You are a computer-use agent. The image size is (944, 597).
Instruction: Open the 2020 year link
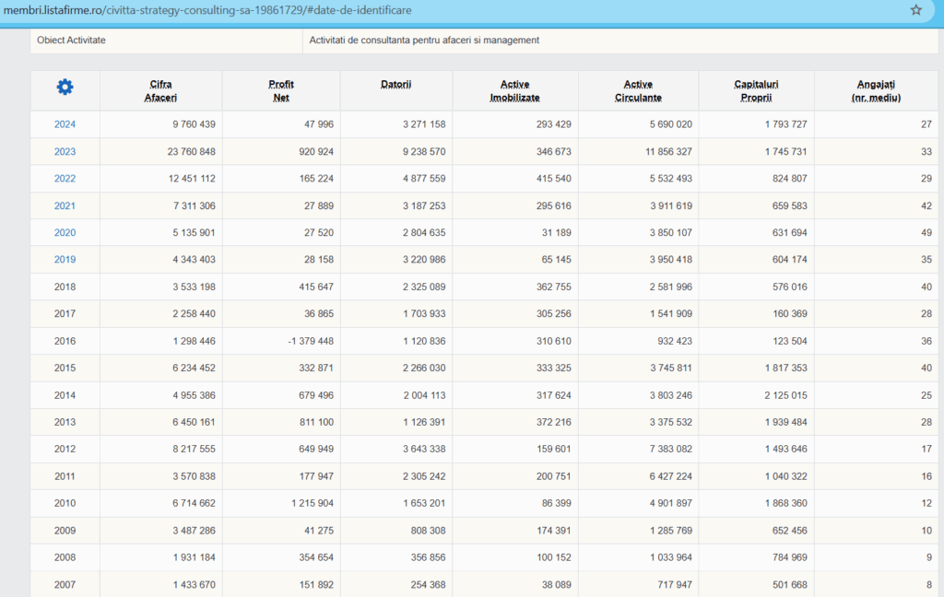(65, 233)
